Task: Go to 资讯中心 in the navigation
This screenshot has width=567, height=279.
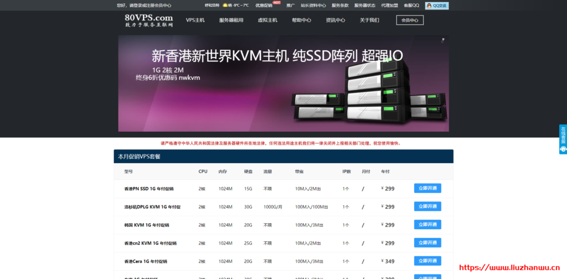Action: pos(335,20)
